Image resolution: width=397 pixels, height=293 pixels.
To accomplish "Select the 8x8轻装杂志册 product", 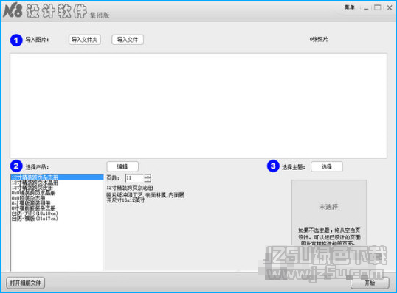I will pyautogui.click(x=58, y=198).
